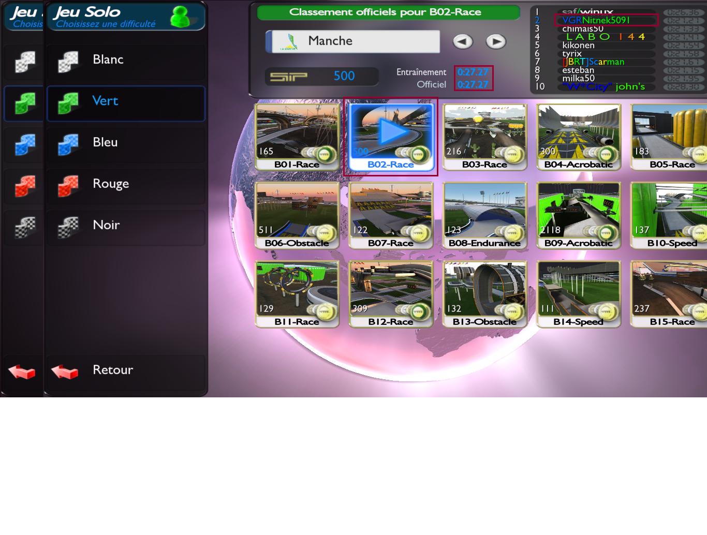Viewport: 707px width, 535px height.
Task: Go to previous ranking with left arrow
Action: 463,41
